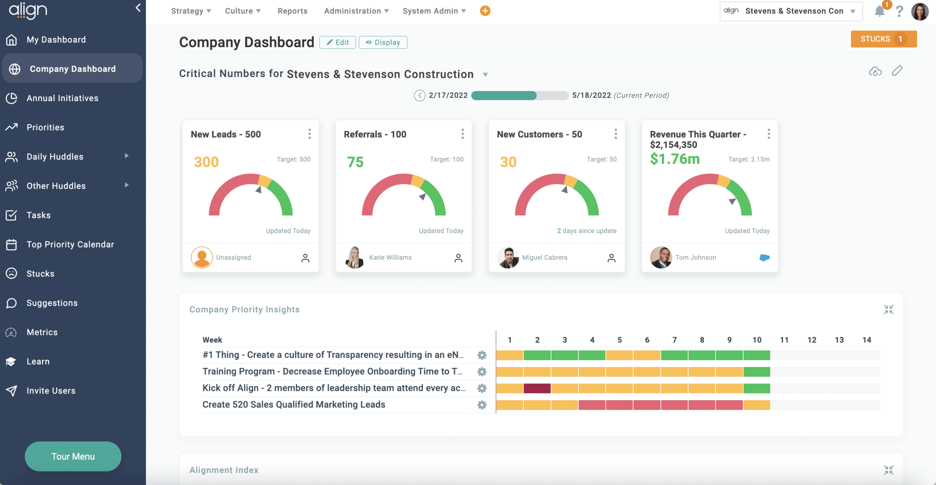Click the notification bell icon

(x=880, y=11)
